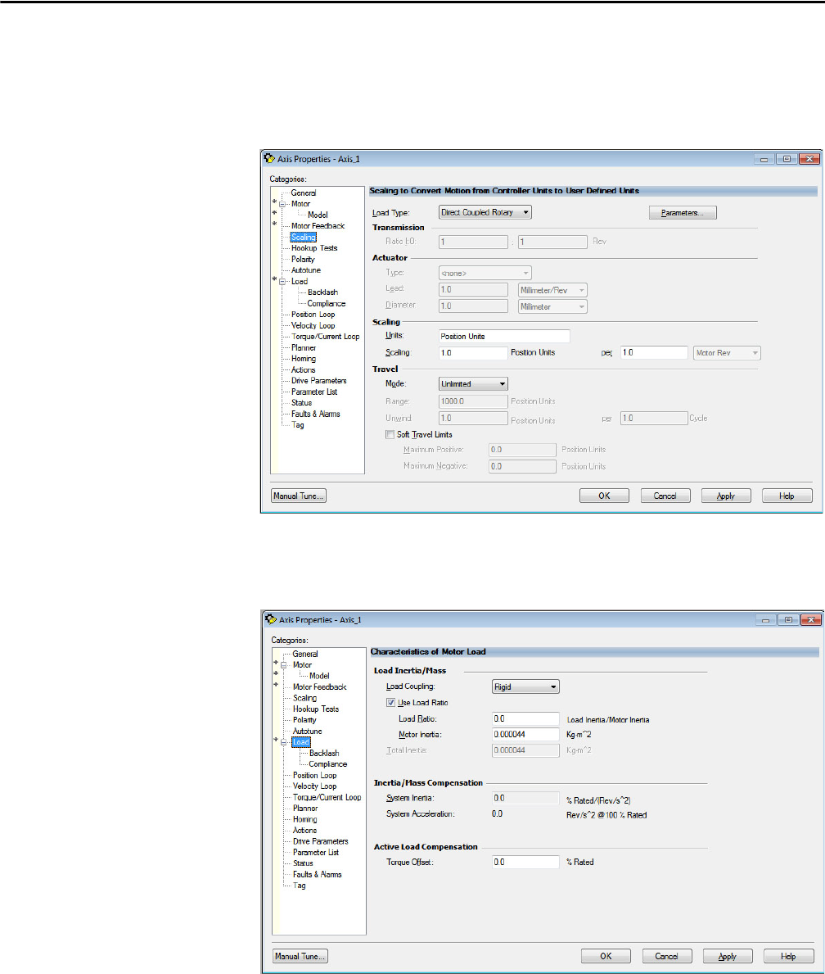This screenshot has height=974, width=825.
Task: Open the Load Type dropdown
Action: pos(485,212)
